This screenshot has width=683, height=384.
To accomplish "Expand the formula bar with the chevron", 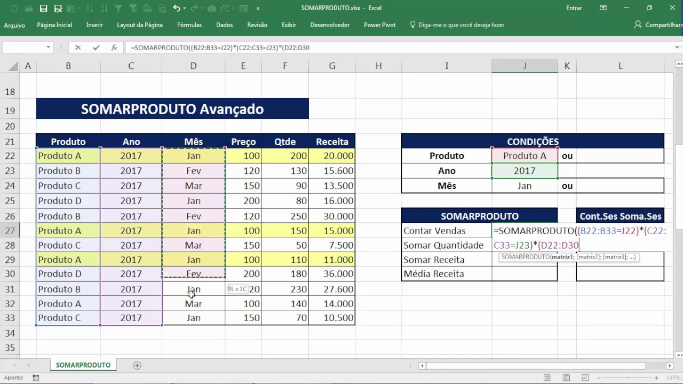I will (x=677, y=47).
